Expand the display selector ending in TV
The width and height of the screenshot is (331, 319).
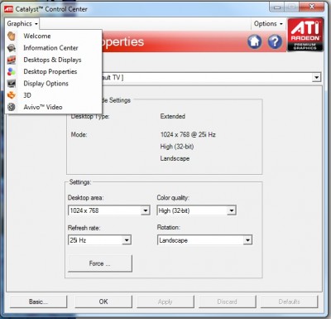317,78
